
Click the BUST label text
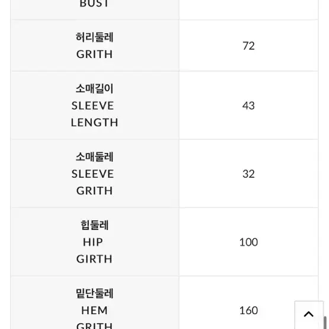pyautogui.click(x=94, y=4)
